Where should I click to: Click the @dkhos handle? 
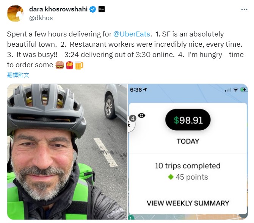pos(41,18)
